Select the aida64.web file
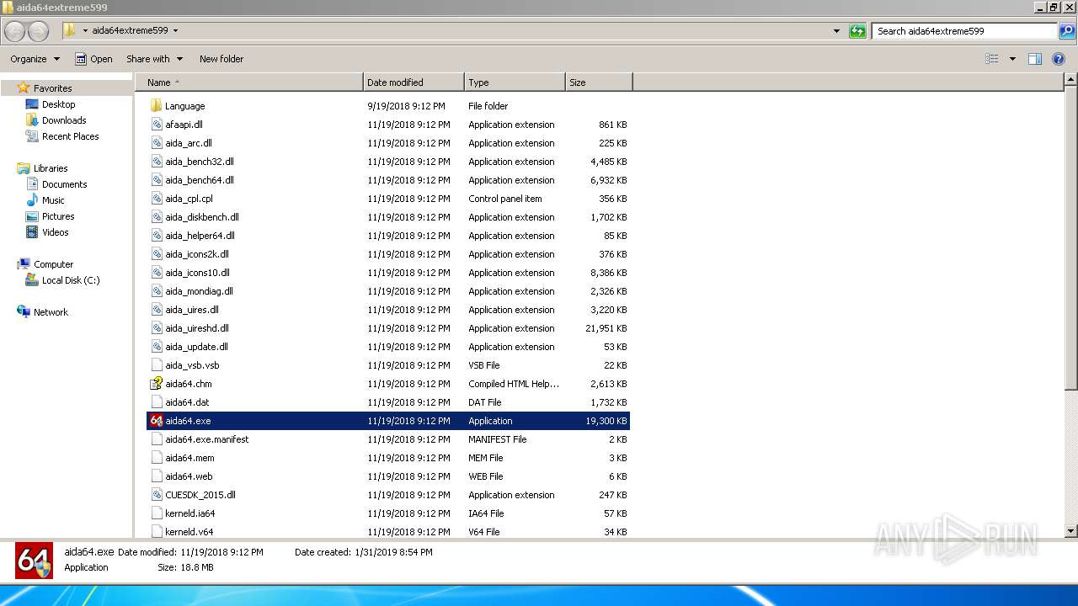Viewport: 1078px width, 606px height. [388, 476]
